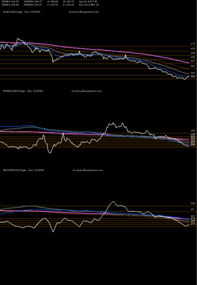
Task: Open MunafaSutra.com label on daily chart
Action: pyautogui.click(x=89, y=12)
